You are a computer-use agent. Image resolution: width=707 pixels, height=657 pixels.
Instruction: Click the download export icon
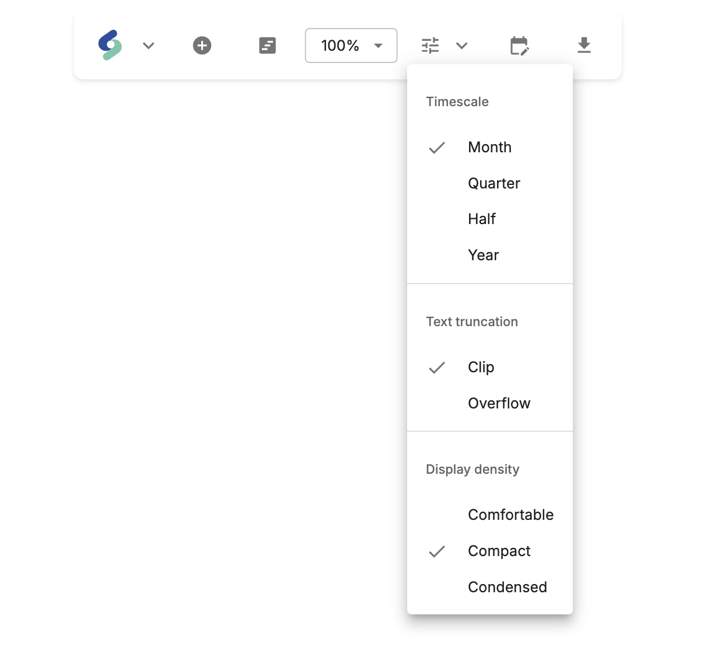point(584,46)
